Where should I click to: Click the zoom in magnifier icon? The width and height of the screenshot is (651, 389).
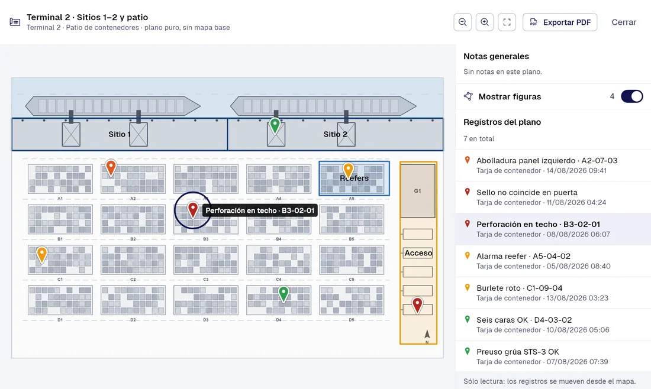[485, 22]
